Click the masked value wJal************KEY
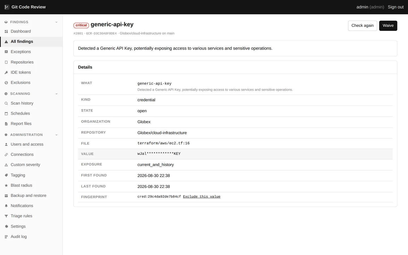The height and width of the screenshot is (255, 408). 159,154
